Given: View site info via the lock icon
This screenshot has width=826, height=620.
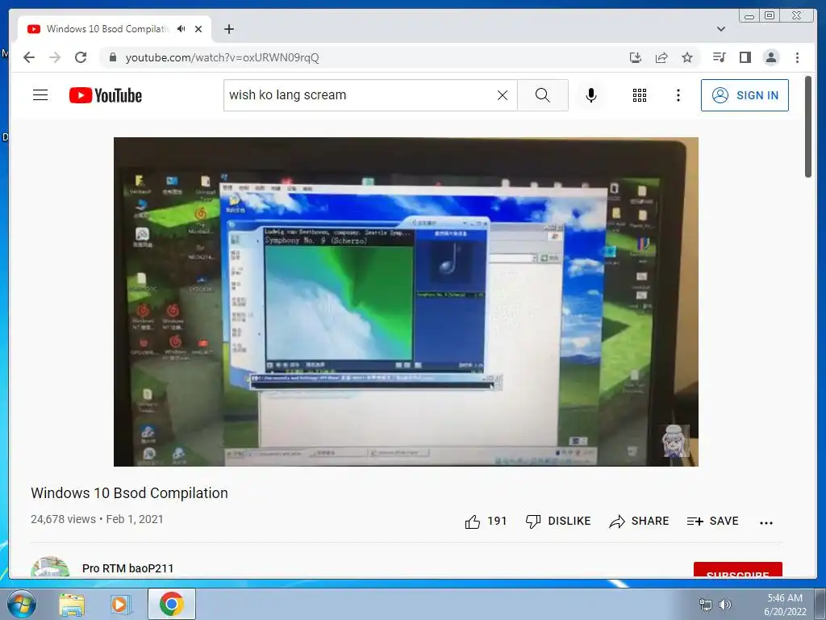Looking at the screenshot, I should pos(113,57).
